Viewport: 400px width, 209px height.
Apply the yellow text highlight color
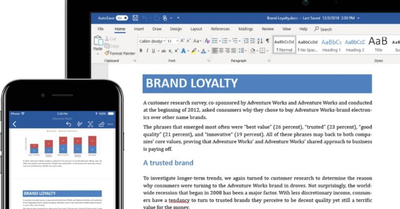pos(194,51)
